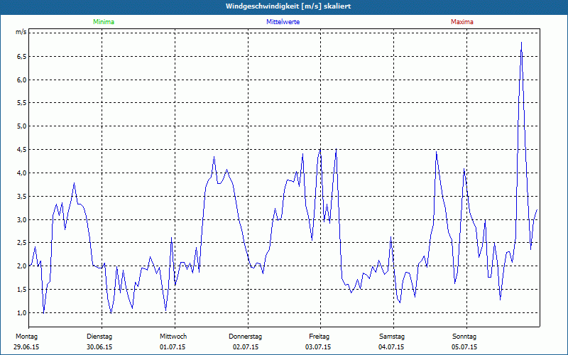568x355 pixels.
Task: Click the 2,0 y-axis value
Action: click(x=22, y=266)
